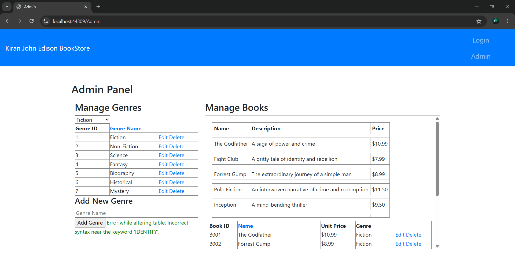Delete the Mystery genre
The width and height of the screenshot is (515, 273).
(178, 191)
